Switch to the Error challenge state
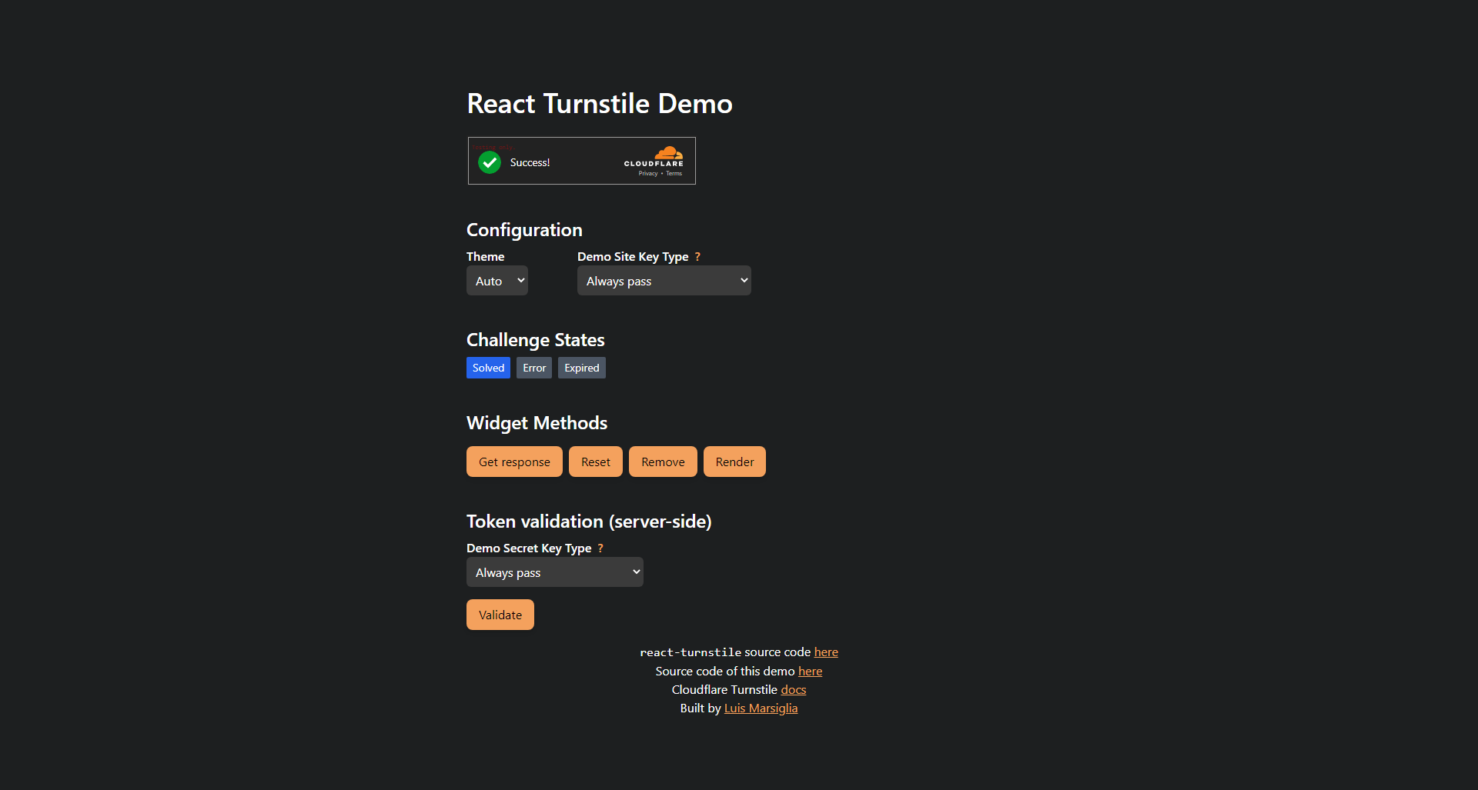Viewport: 1478px width, 790px height. coord(533,367)
